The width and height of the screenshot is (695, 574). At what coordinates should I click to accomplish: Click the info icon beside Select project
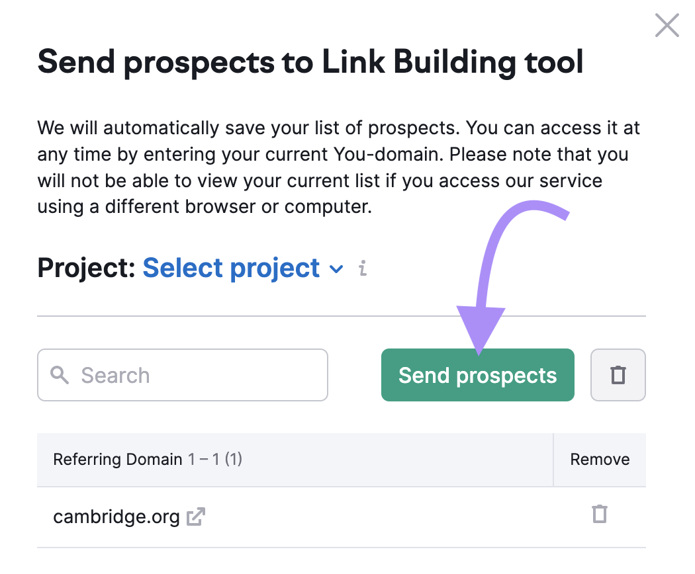pos(361,268)
